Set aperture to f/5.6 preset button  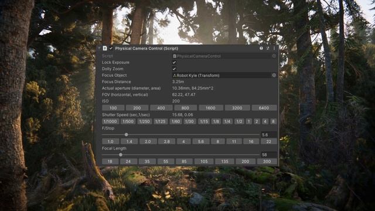tap(201, 142)
